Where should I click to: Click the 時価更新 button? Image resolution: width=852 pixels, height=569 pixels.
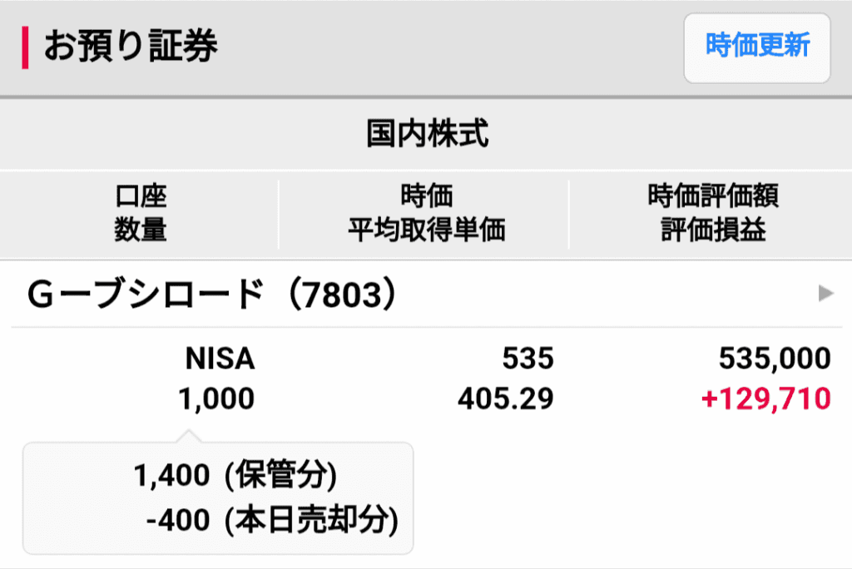pyautogui.click(x=756, y=47)
